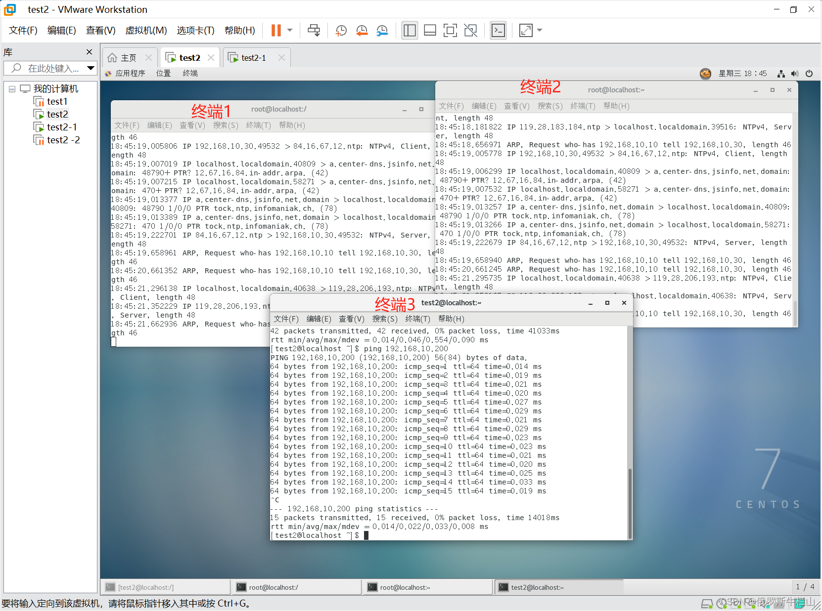Open the library search dropdown arrow
This screenshot has height=611, width=822.
coord(91,68)
